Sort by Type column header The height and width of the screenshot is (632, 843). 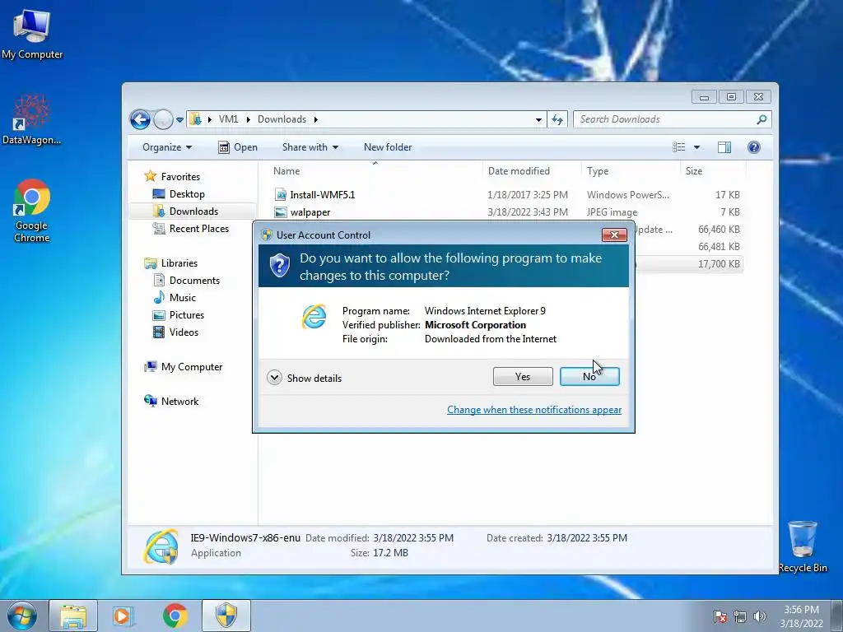598,171
